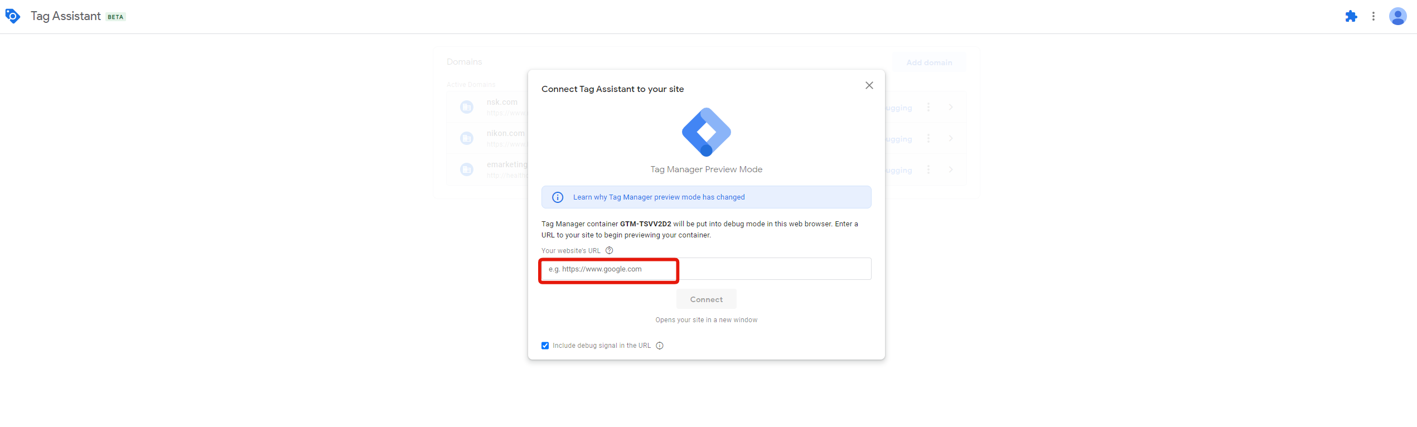Click the info icon in blue banner
Image resolution: width=1417 pixels, height=427 pixels.
(x=558, y=197)
